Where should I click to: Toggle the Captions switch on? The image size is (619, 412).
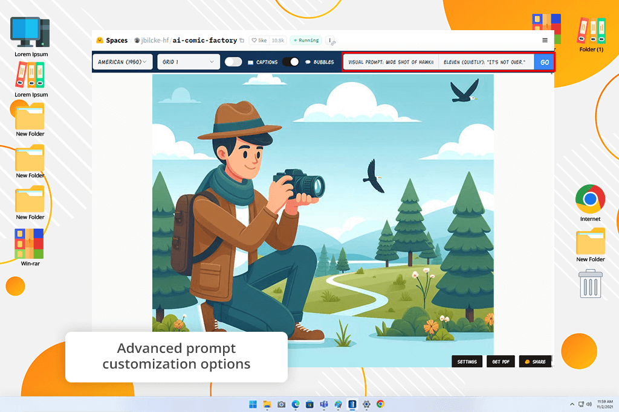click(233, 62)
